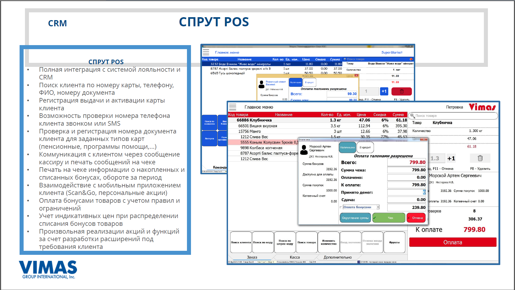
Task: Click the Принято денег input field
Action: (x=406, y=192)
